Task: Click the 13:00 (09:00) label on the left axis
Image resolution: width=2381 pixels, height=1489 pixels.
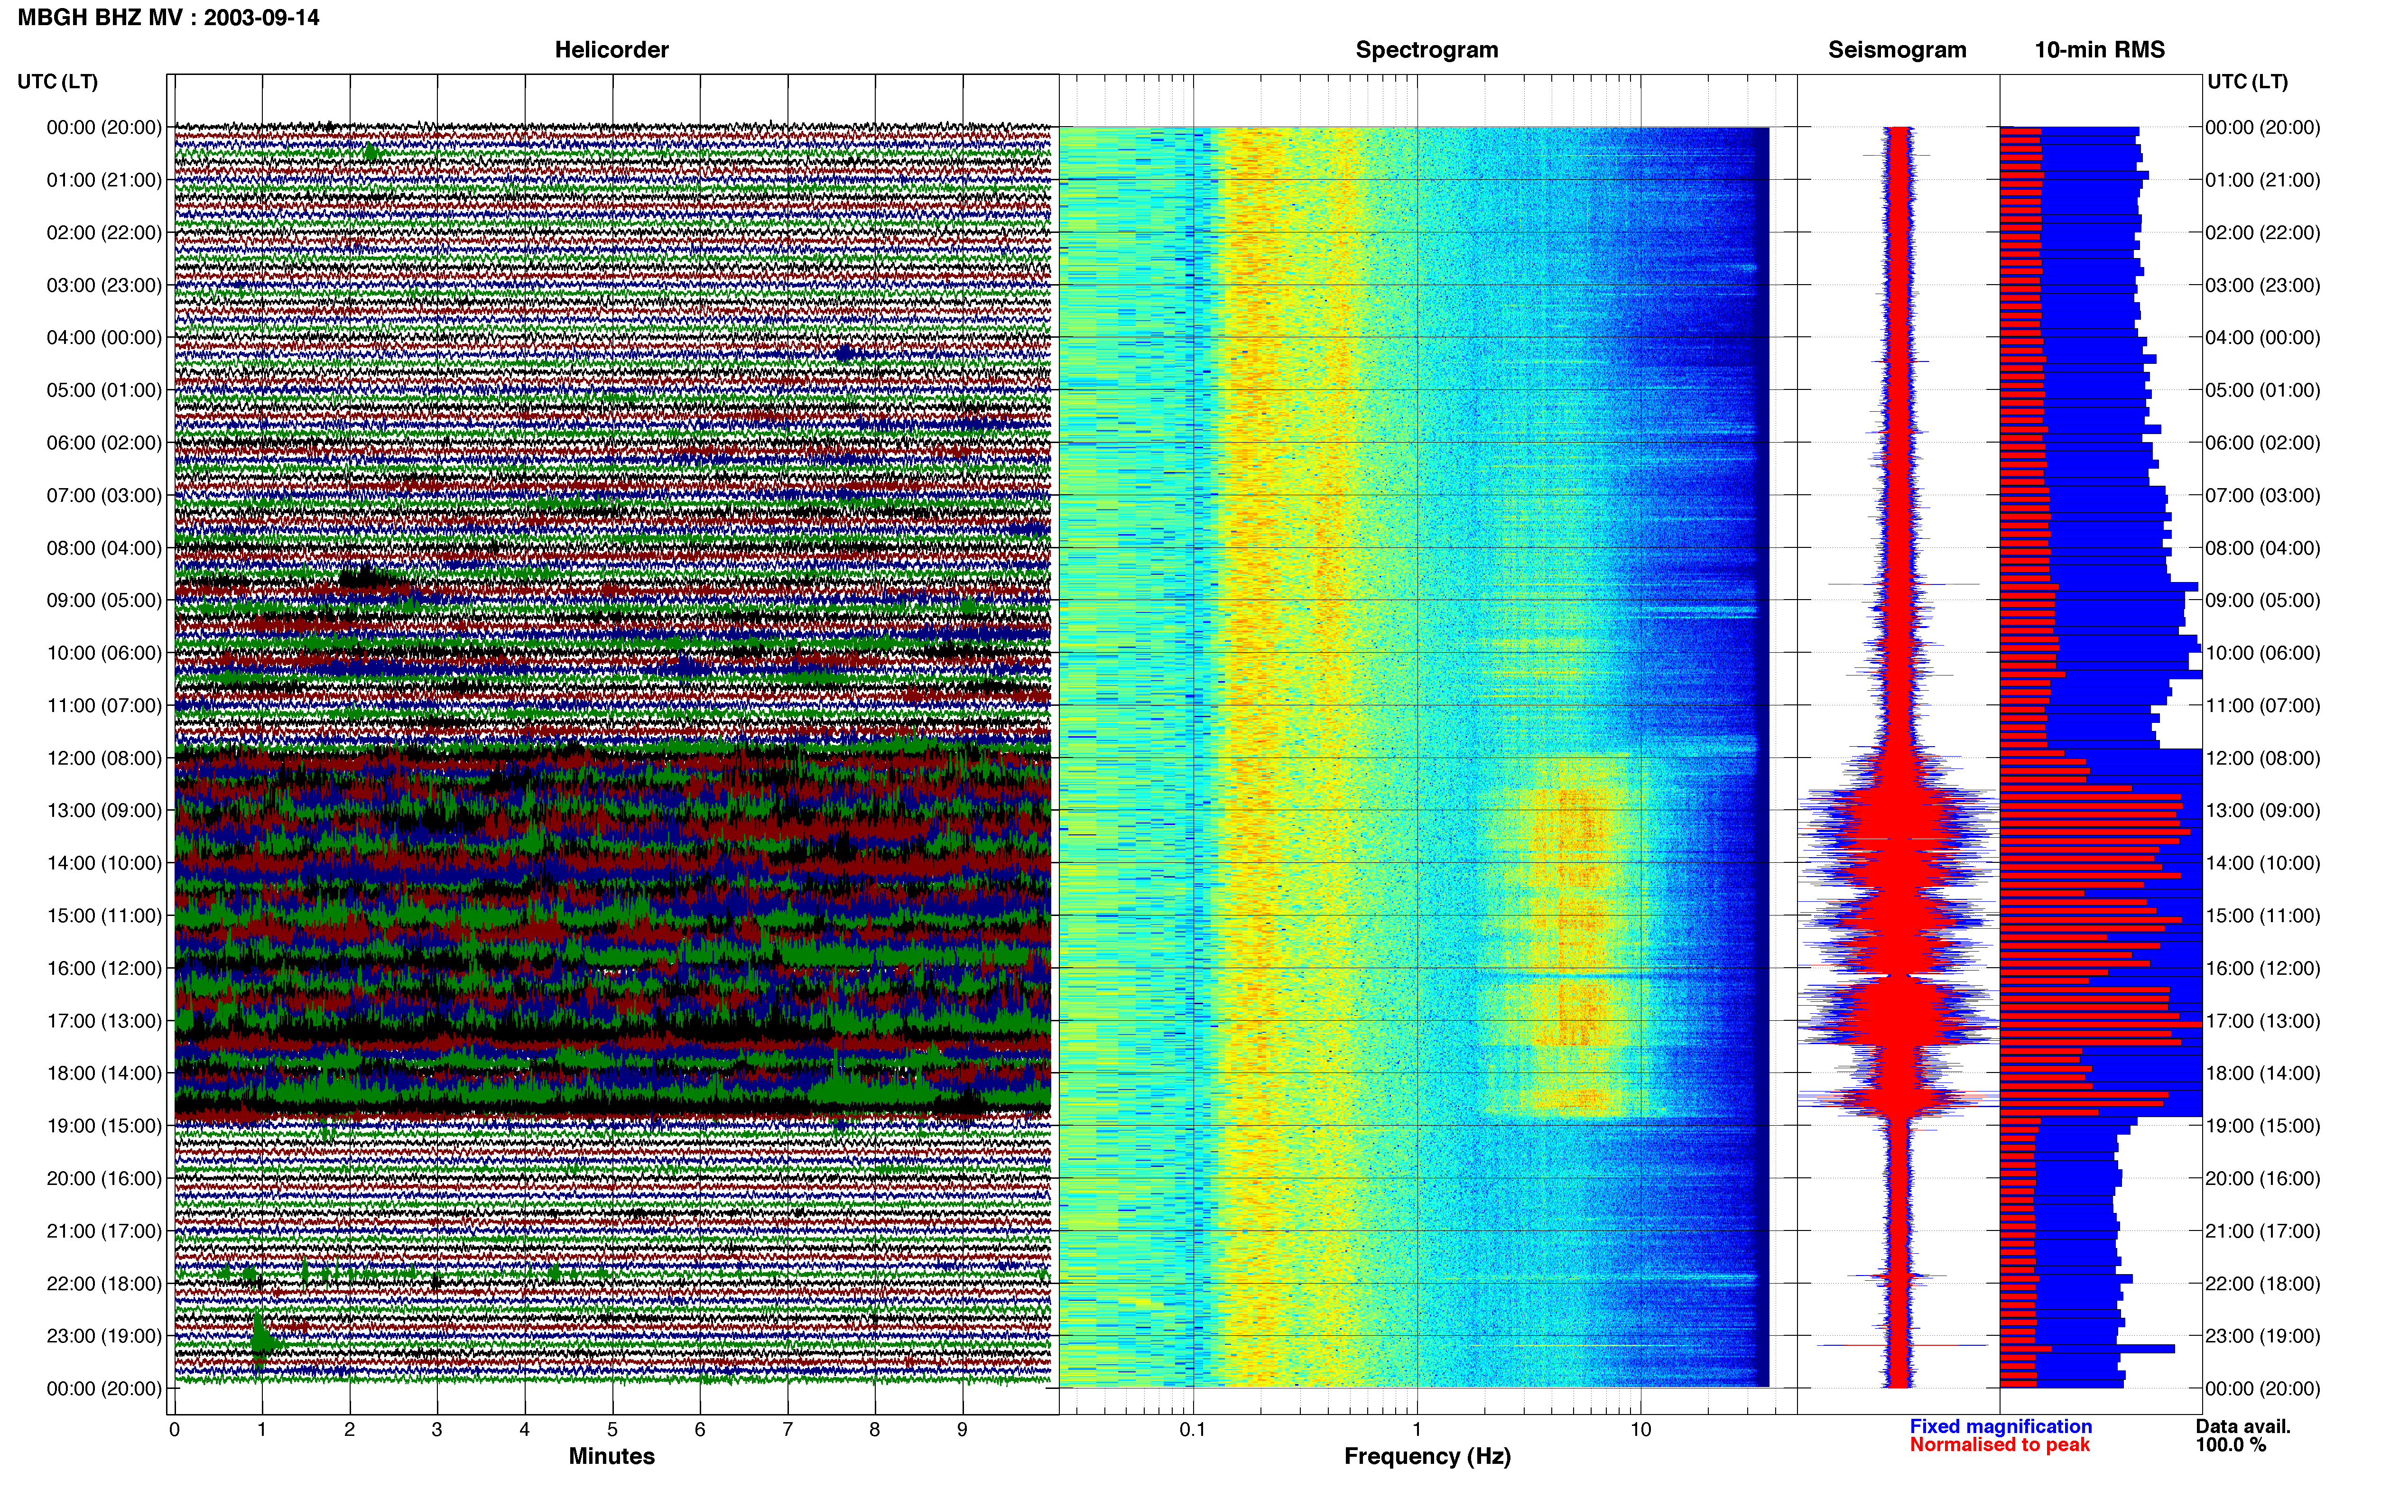Action: (104, 811)
